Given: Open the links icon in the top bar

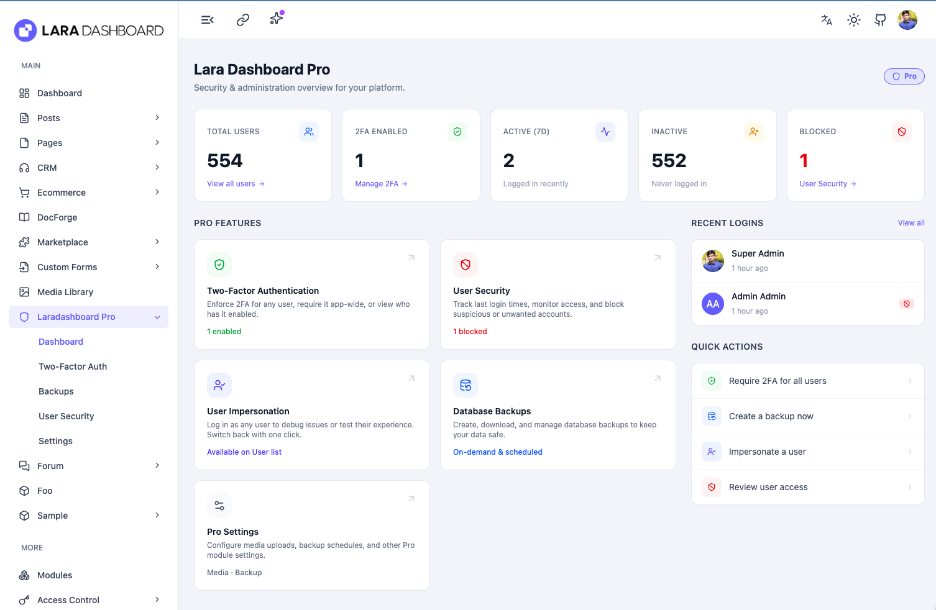Looking at the screenshot, I should pos(242,19).
